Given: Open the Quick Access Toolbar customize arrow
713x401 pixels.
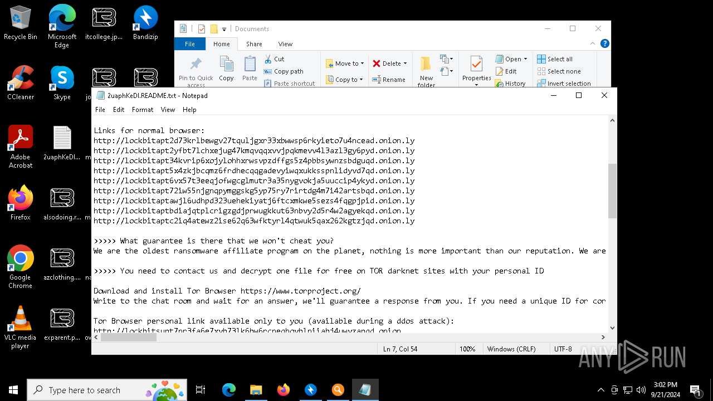Looking at the screenshot, I should [224, 29].
